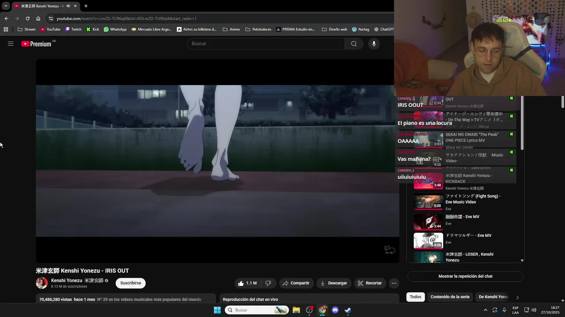Open the Chrome apps grid icon
The image size is (565, 317).
pyautogui.click(x=6, y=29)
